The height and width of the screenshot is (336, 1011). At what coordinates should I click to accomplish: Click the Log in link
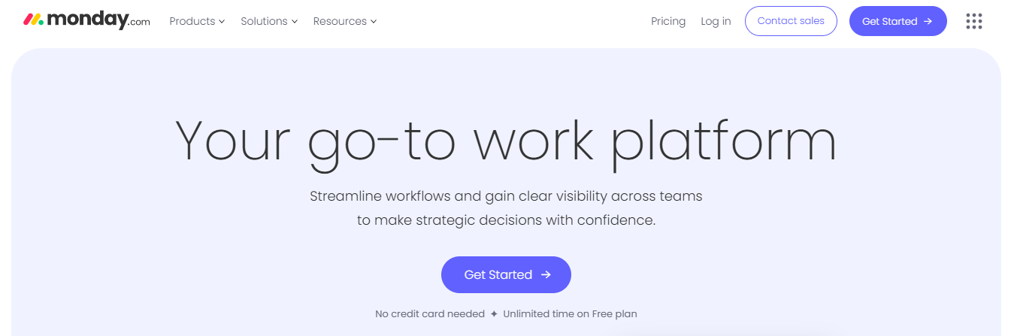coord(716,21)
